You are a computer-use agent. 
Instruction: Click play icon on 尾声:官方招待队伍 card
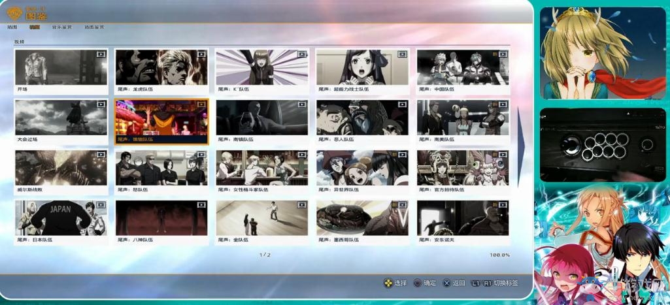click(x=503, y=155)
